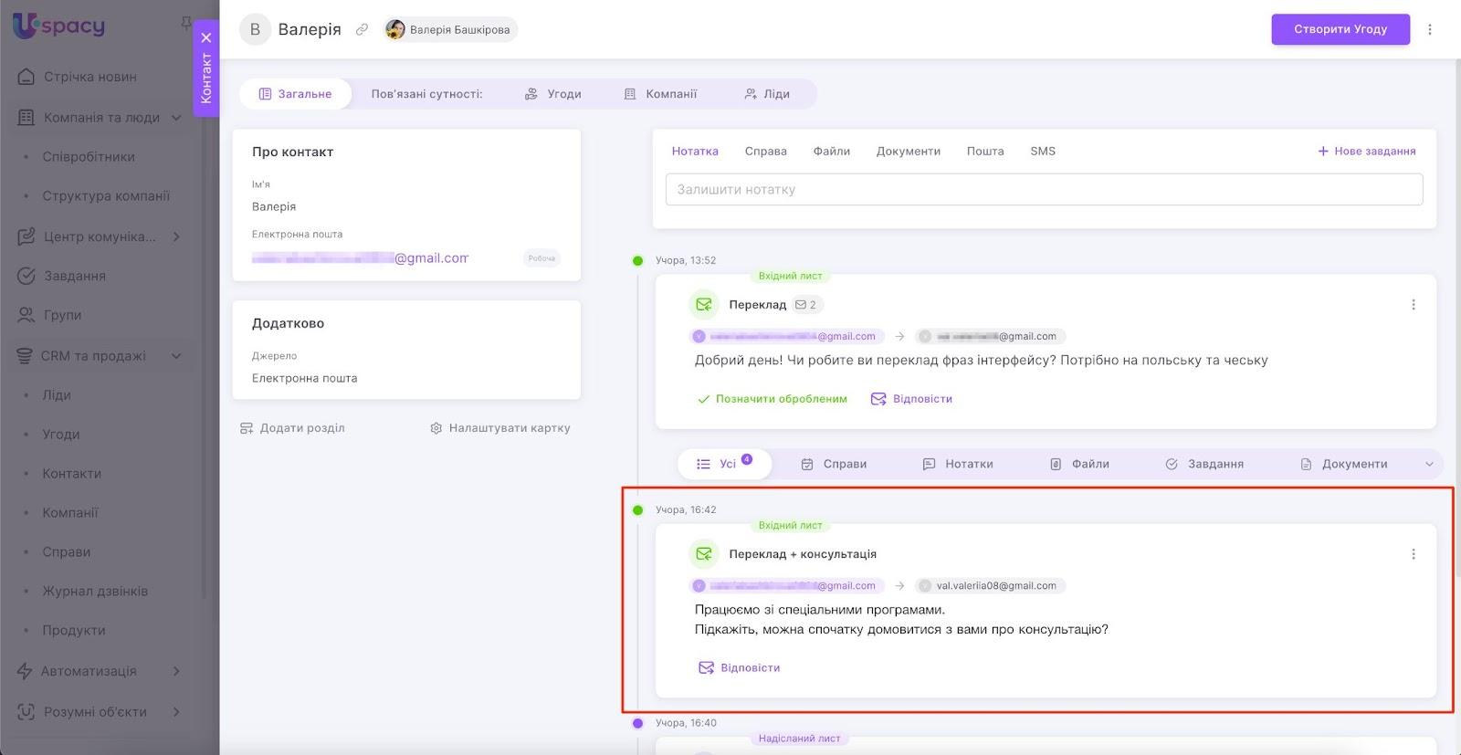Open Стрічка новин in sidebar
This screenshot has width=1461, height=755.
click(x=89, y=77)
